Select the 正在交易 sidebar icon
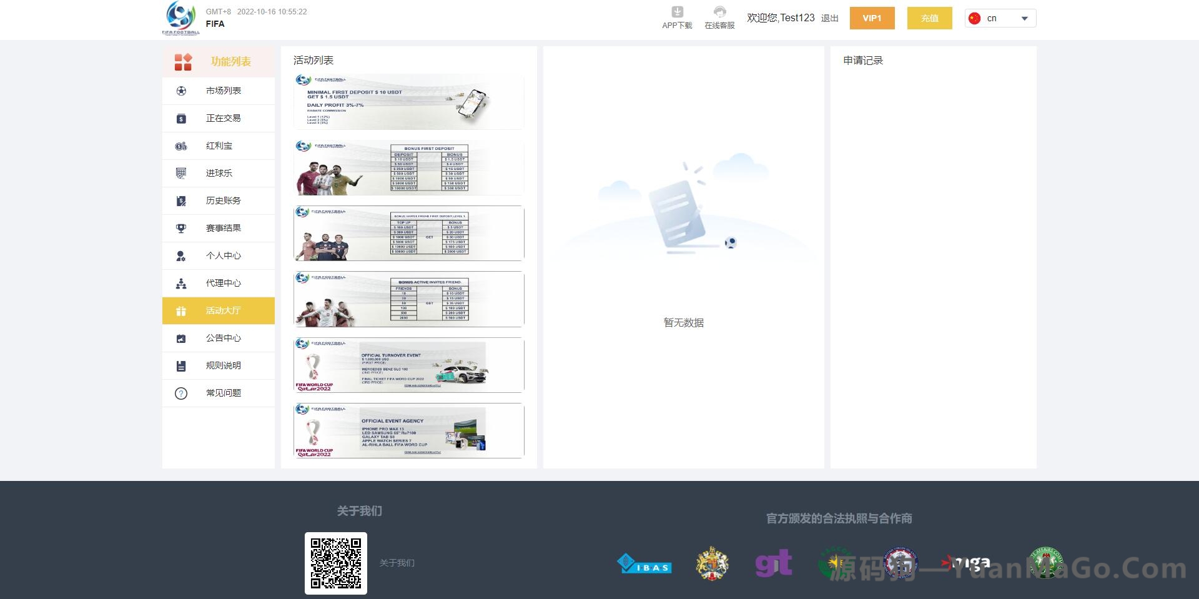The height and width of the screenshot is (599, 1199). point(180,118)
